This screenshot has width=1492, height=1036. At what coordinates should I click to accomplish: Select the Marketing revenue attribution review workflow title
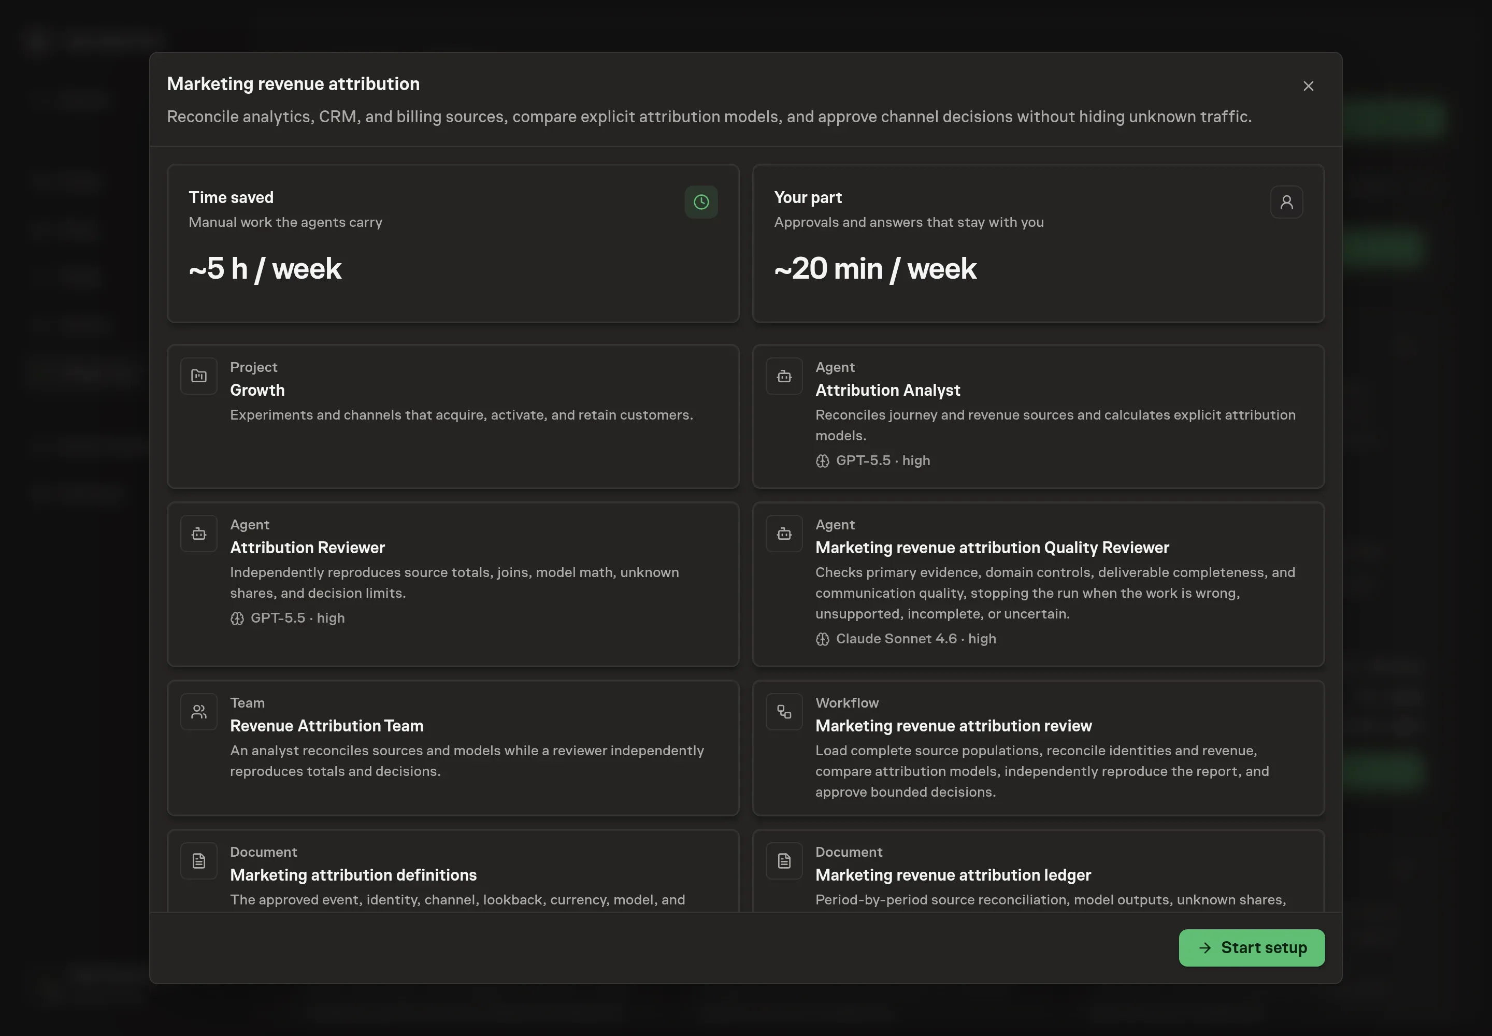954,726
